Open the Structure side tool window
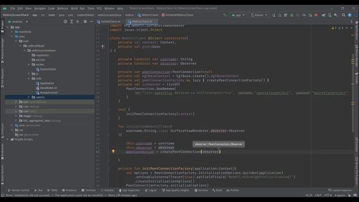Screen dimensions: 359x202 click(2, 131)
